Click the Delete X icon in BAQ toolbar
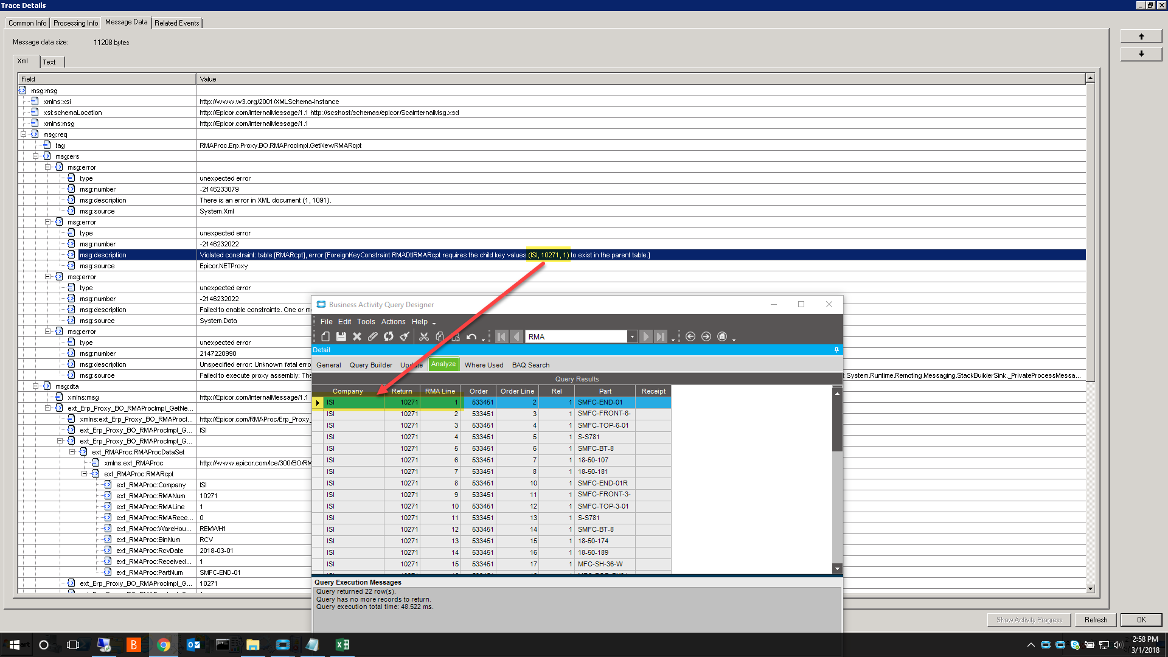 click(x=357, y=336)
